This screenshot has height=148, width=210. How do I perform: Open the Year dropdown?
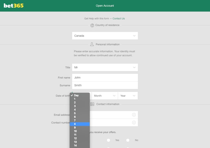(128, 96)
